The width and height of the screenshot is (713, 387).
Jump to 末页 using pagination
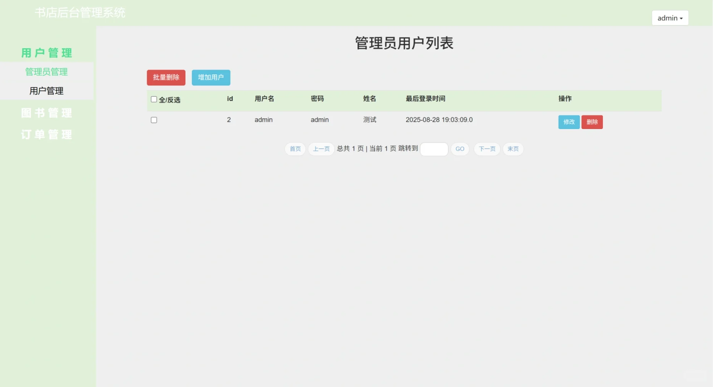tap(513, 149)
